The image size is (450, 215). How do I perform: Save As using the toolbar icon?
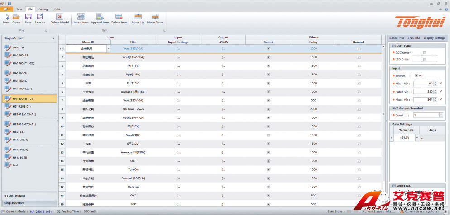(x=40, y=16)
